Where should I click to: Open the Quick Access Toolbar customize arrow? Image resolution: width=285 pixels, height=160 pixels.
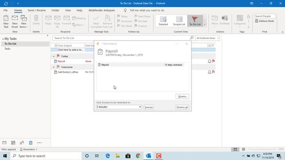click(18, 4)
